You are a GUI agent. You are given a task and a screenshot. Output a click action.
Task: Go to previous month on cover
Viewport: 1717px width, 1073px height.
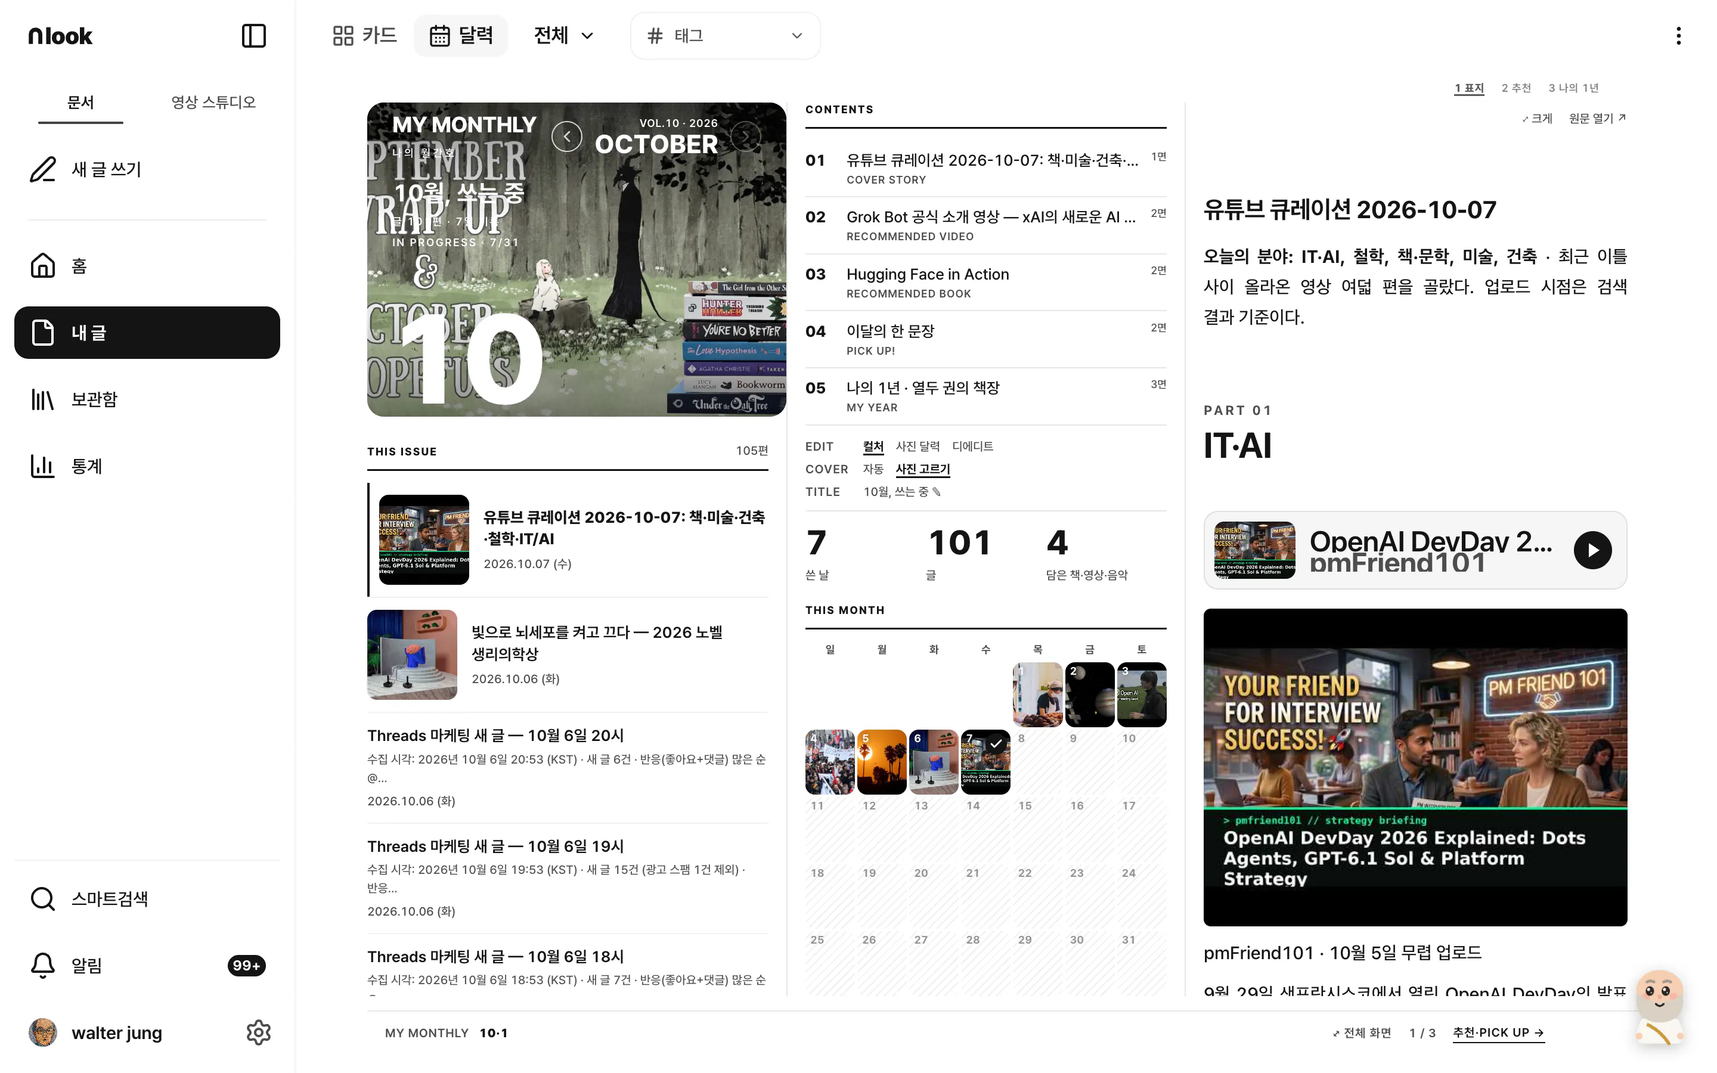(x=567, y=137)
